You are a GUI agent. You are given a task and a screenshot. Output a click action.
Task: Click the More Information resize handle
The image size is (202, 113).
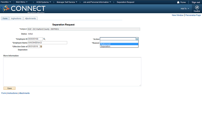(x=140, y=85)
